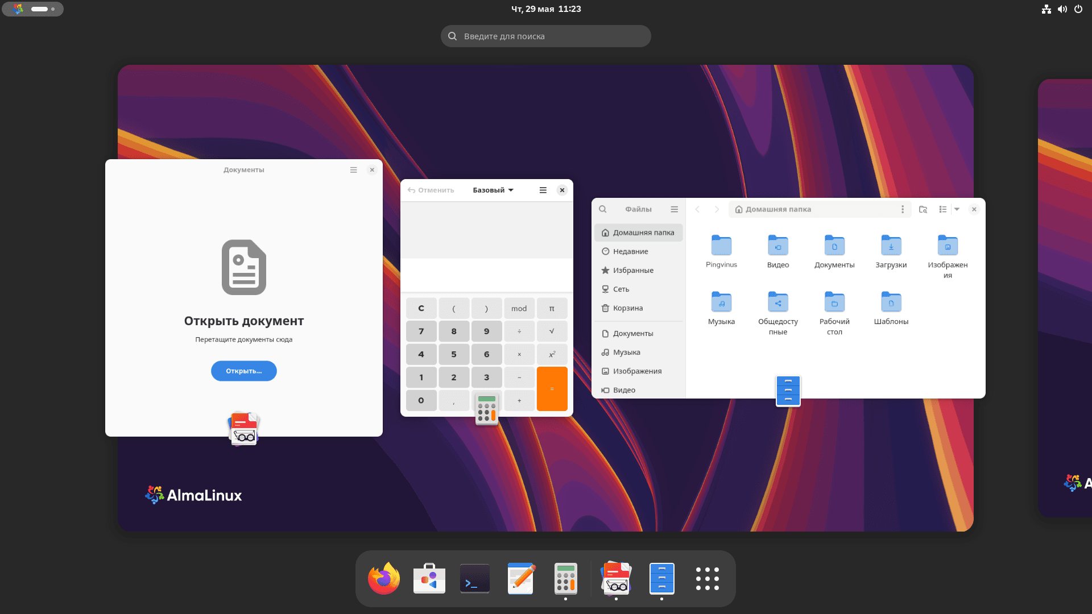Open the Рабочий стол folder
Viewport: 1092px width, 614px height.
[834, 313]
